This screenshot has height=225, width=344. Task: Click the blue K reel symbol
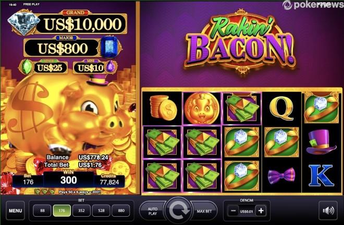click(x=321, y=176)
